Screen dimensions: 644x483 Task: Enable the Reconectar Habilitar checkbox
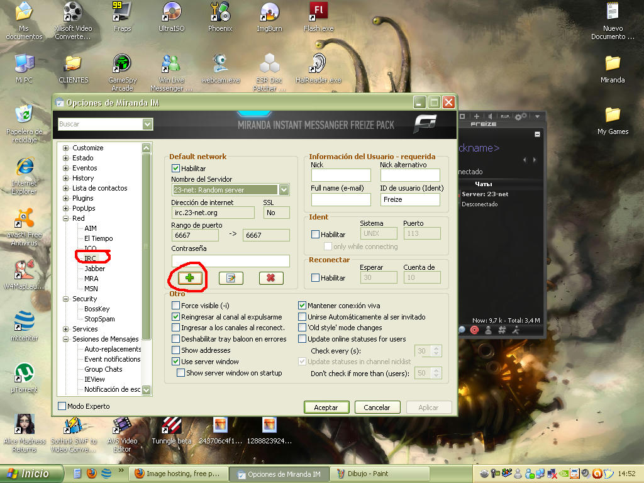tap(316, 278)
